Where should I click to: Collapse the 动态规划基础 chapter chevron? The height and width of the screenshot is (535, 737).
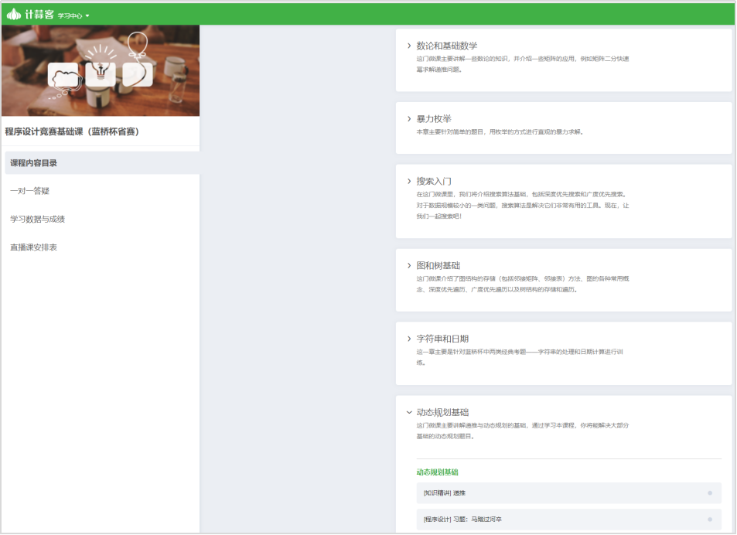[x=409, y=412]
